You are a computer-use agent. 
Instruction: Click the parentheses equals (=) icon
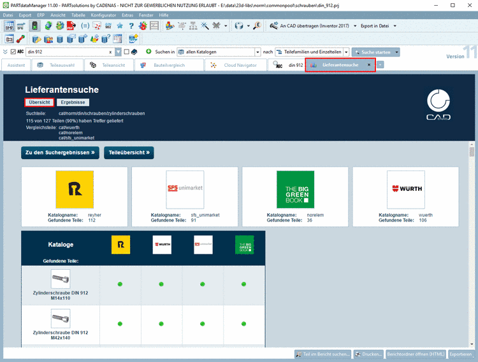85,26
